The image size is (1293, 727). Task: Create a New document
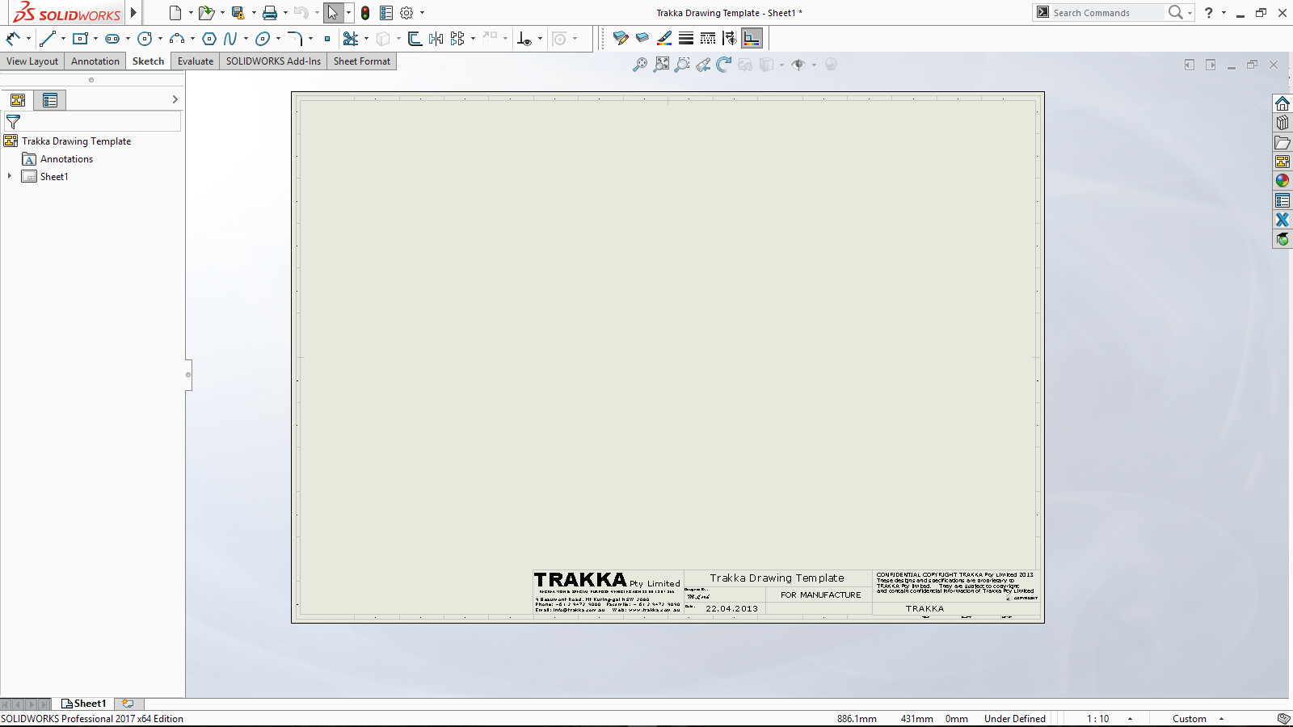(x=175, y=13)
